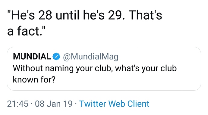Click "Without naming your club" quoted text
The height and width of the screenshot is (115, 208).
pos(62,69)
